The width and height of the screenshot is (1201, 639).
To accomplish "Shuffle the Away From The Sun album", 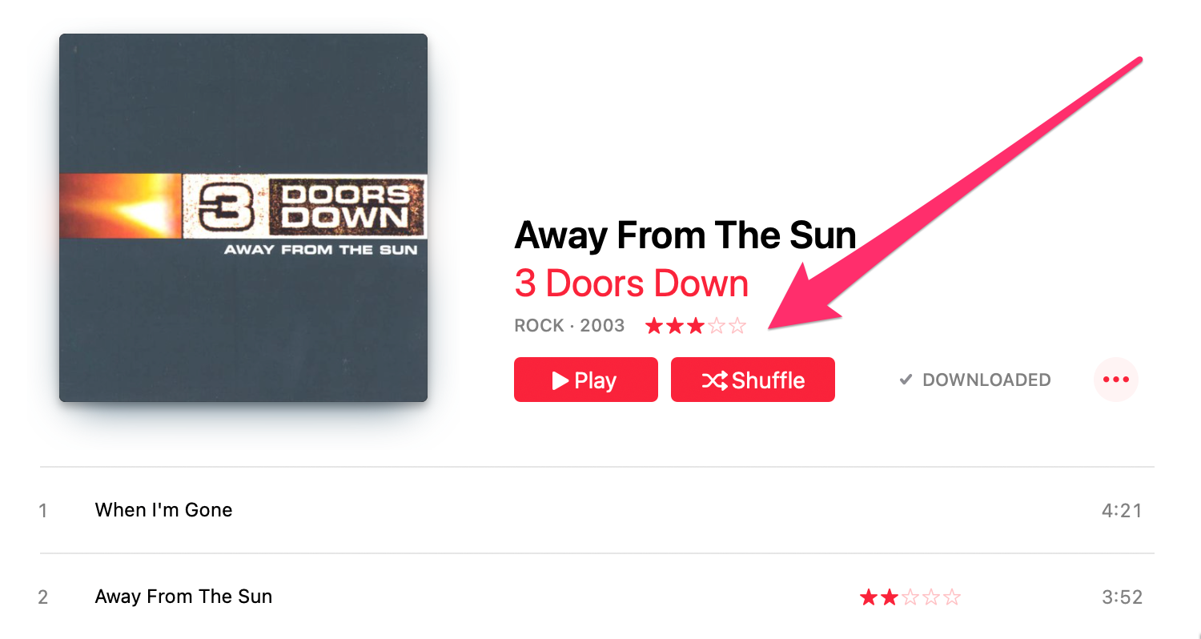I will 753,380.
